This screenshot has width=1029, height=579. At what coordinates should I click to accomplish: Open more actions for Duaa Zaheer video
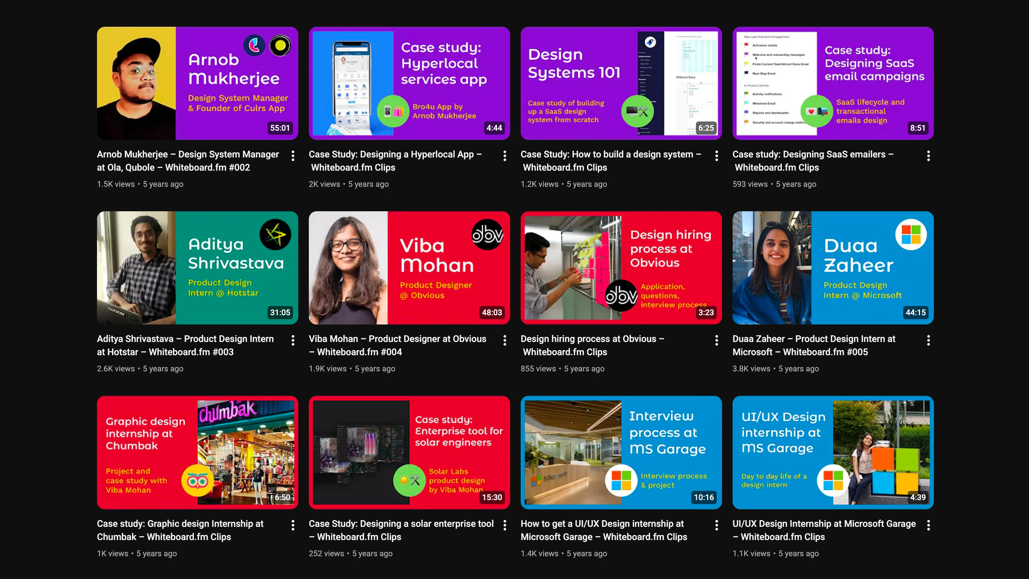928,340
